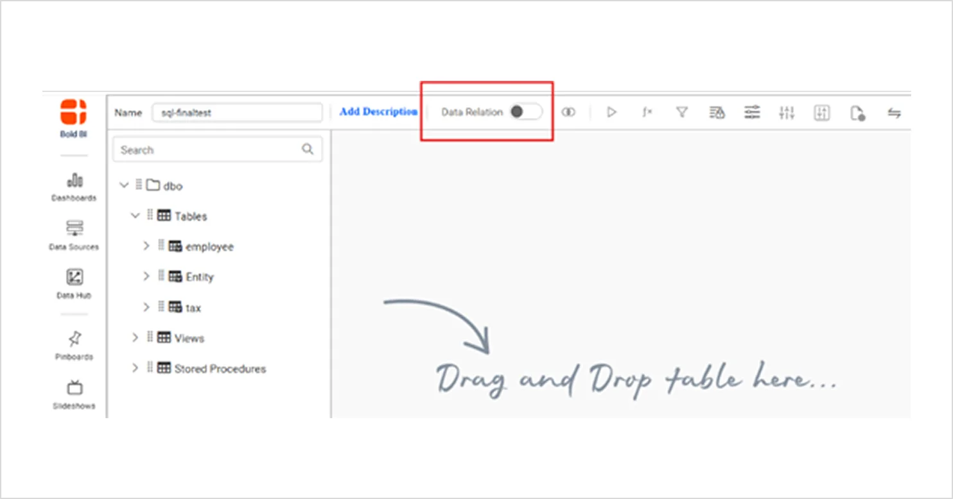The height and width of the screenshot is (499, 953).
Task: Expand the employee table
Action: (146, 246)
